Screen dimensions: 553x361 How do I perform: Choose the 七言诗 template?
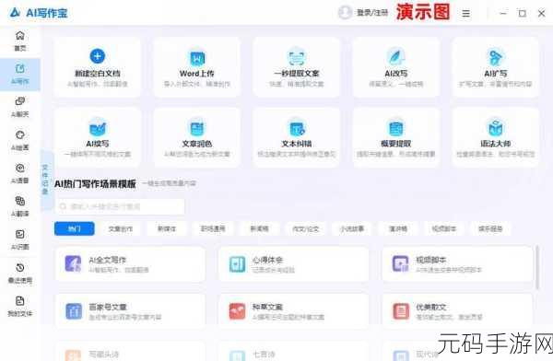(294, 352)
